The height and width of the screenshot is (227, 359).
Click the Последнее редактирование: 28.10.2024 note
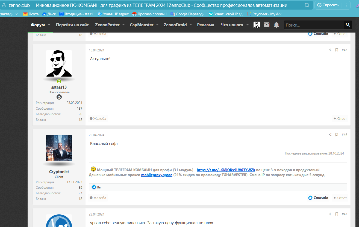coord(314,153)
